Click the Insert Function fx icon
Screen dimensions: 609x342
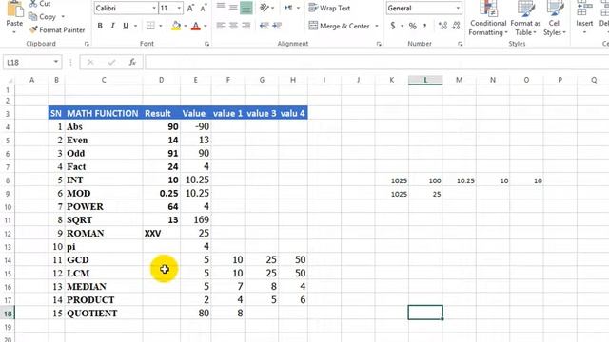(x=132, y=62)
